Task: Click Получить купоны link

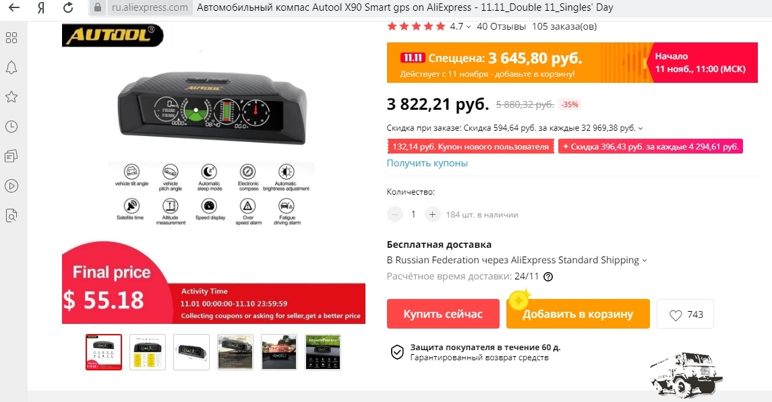Action: click(427, 163)
